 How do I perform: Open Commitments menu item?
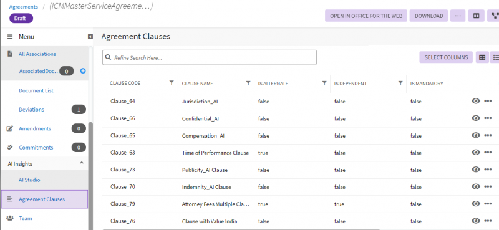[36, 148]
